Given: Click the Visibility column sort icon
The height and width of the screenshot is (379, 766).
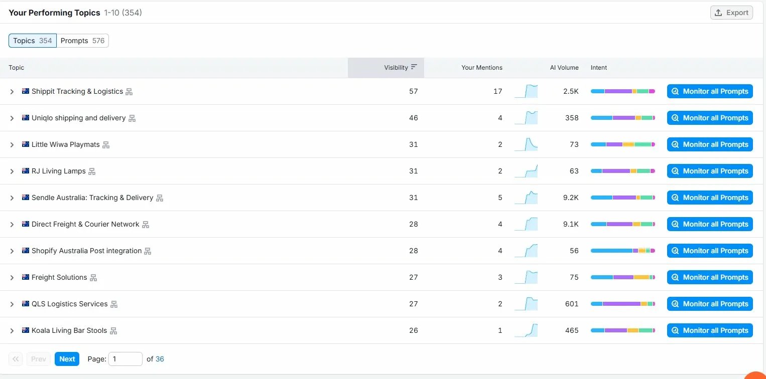Looking at the screenshot, I should click(x=414, y=67).
